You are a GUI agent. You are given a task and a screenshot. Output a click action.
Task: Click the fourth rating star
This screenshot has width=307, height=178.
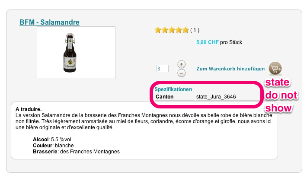(179, 30)
